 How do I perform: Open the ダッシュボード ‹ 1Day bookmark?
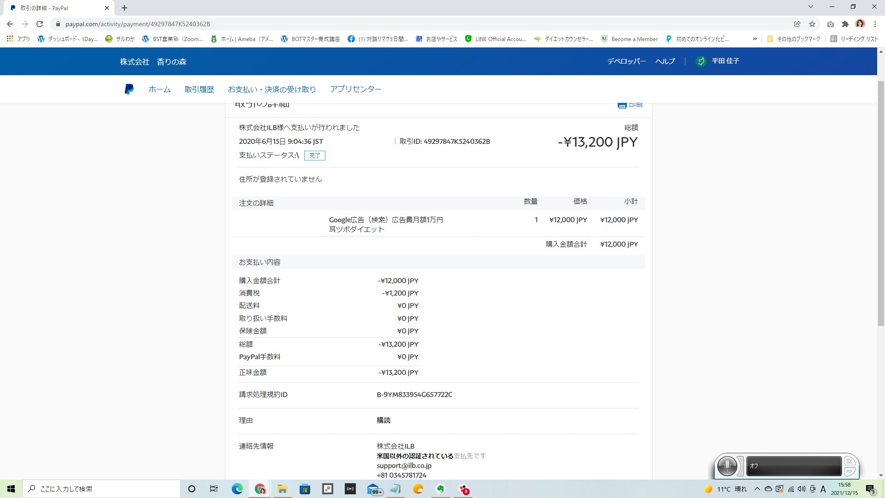(x=68, y=39)
